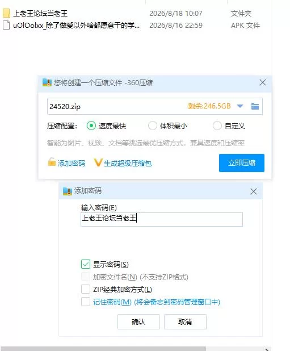
Task: Click 生成超级压缩包 link
Action: click(x=128, y=163)
